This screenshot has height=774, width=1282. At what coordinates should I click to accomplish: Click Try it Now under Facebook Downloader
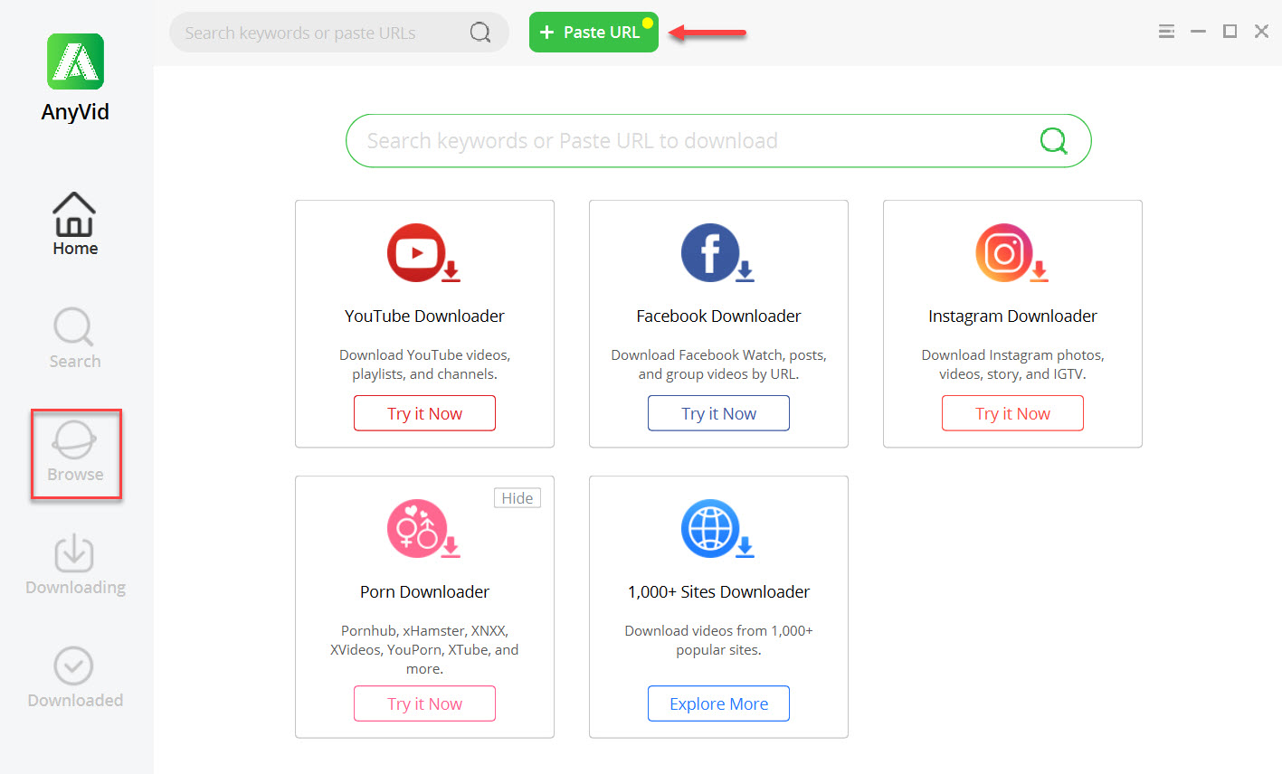(x=718, y=413)
